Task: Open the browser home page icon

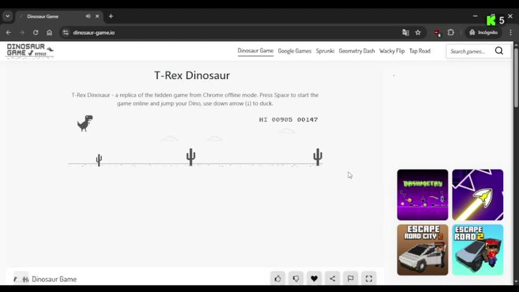Action: (50, 32)
